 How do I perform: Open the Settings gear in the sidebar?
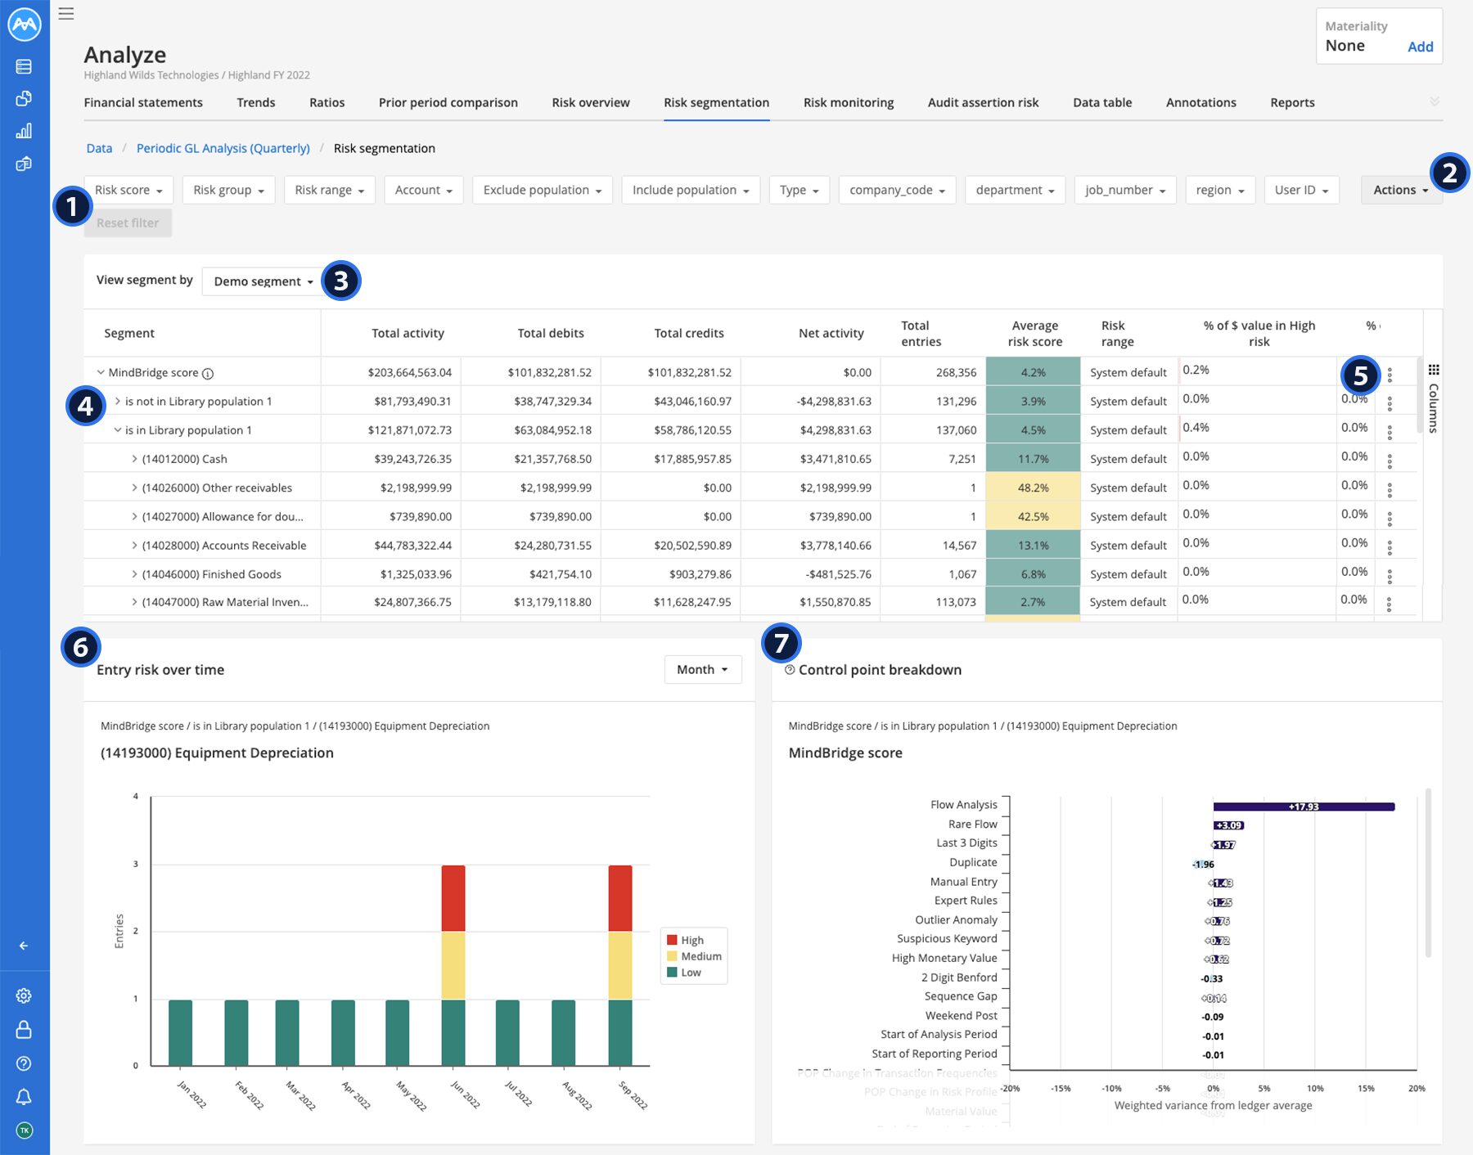coord(24,995)
